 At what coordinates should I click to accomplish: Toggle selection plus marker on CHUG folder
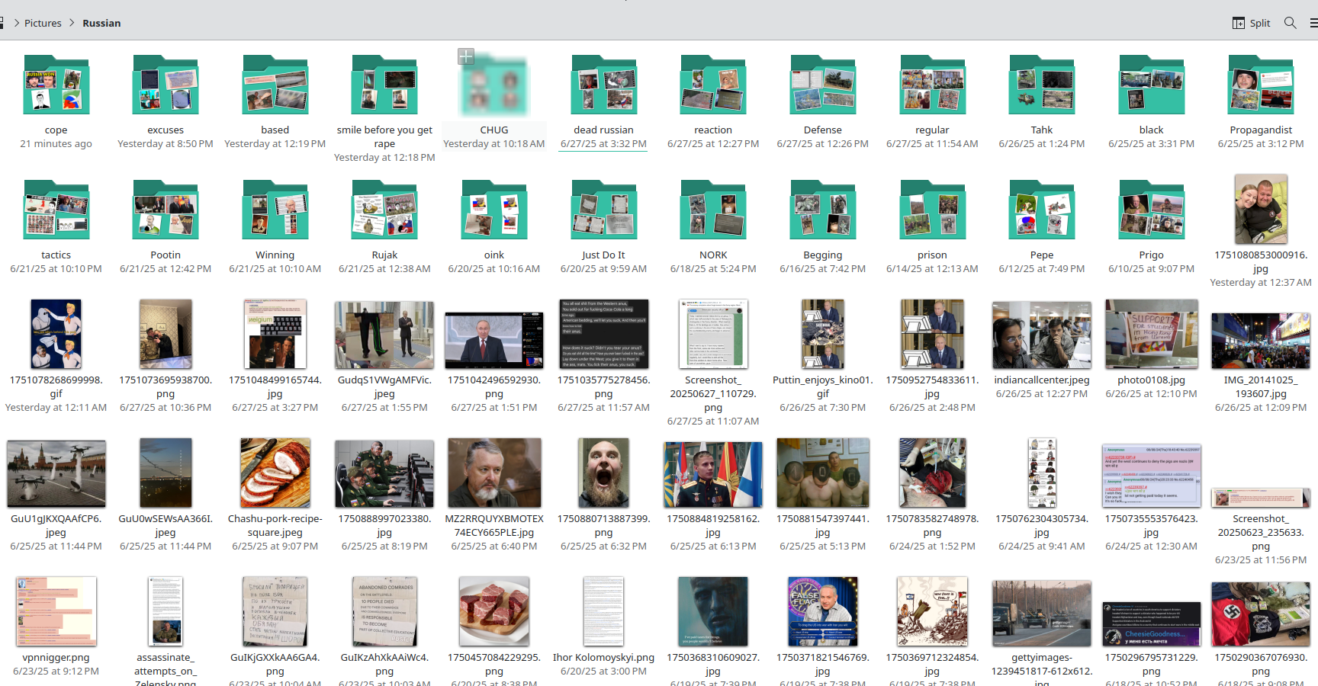pyautogui.click(x=466, y=56)
